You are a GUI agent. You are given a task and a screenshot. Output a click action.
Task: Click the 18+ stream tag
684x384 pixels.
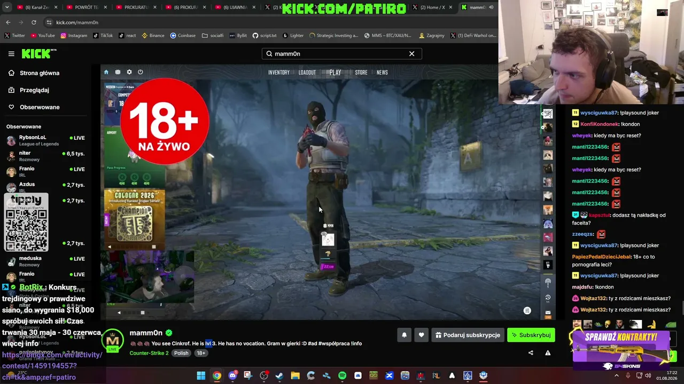point(201,353)
